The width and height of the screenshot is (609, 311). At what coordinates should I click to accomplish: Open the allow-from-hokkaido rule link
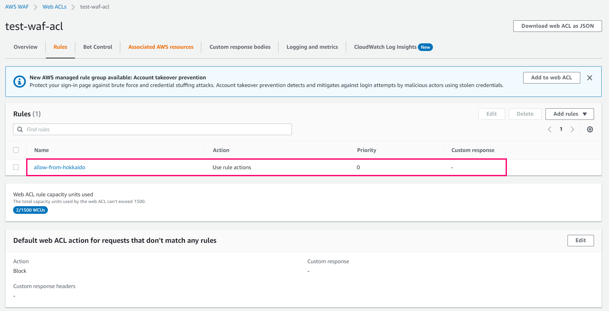point(59,167)
